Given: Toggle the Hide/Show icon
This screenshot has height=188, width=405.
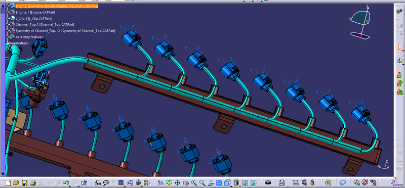Looking at the screenshot, I should tap(245, 183).
